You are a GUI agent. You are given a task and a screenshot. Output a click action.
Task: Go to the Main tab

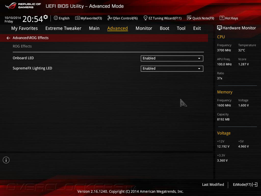click(94, 28)
